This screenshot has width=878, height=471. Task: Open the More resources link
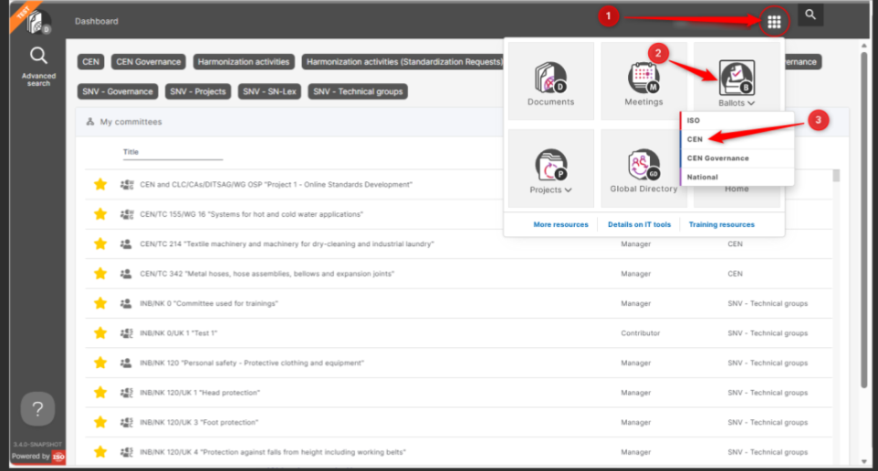[x=560, y=225]
